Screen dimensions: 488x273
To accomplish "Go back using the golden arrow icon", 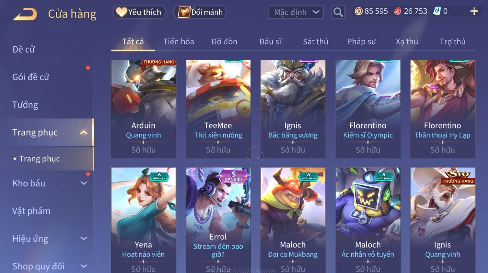I will pyautogui.click(x=25, y=14).
